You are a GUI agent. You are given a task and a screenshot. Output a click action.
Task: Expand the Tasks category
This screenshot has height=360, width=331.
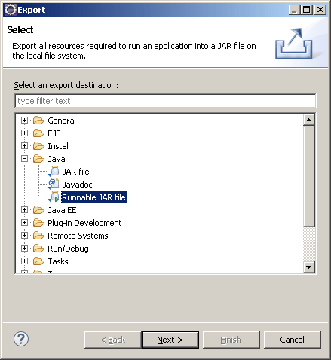(24, 261)
